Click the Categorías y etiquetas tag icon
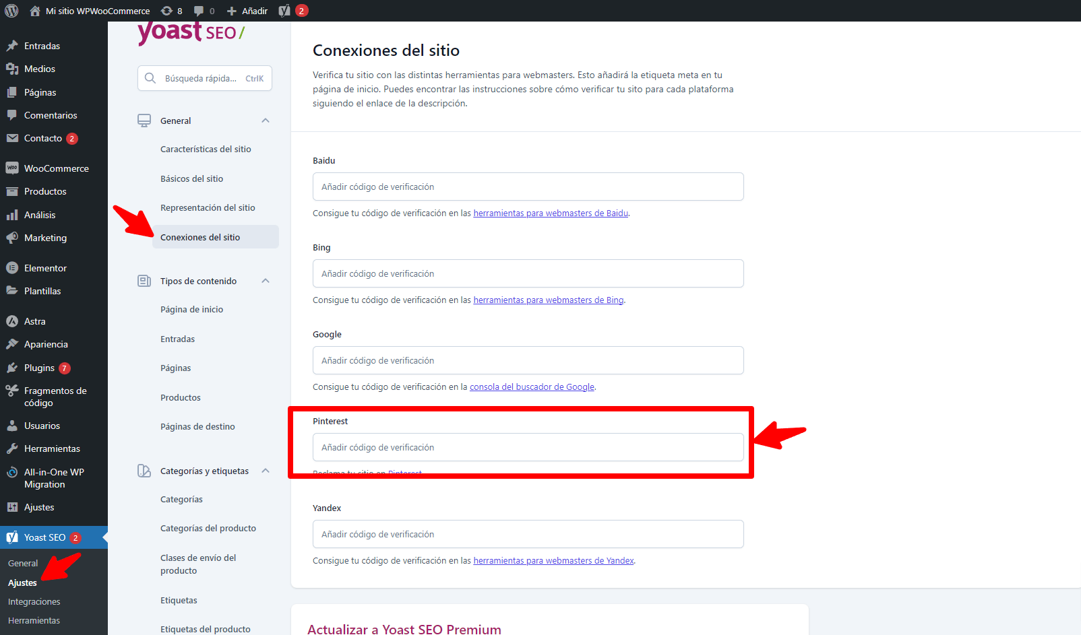The image size is (1081, 635). click(144, 471)
